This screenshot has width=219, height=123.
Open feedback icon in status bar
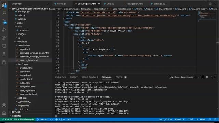210,120
